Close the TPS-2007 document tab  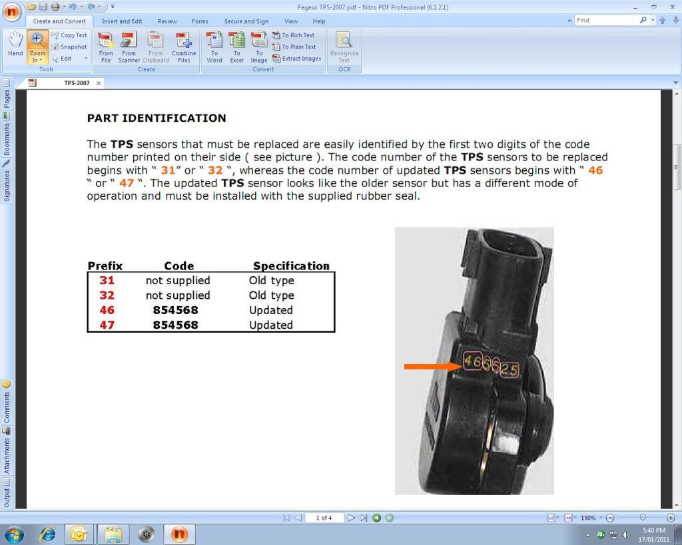click(x=99, y=83)
